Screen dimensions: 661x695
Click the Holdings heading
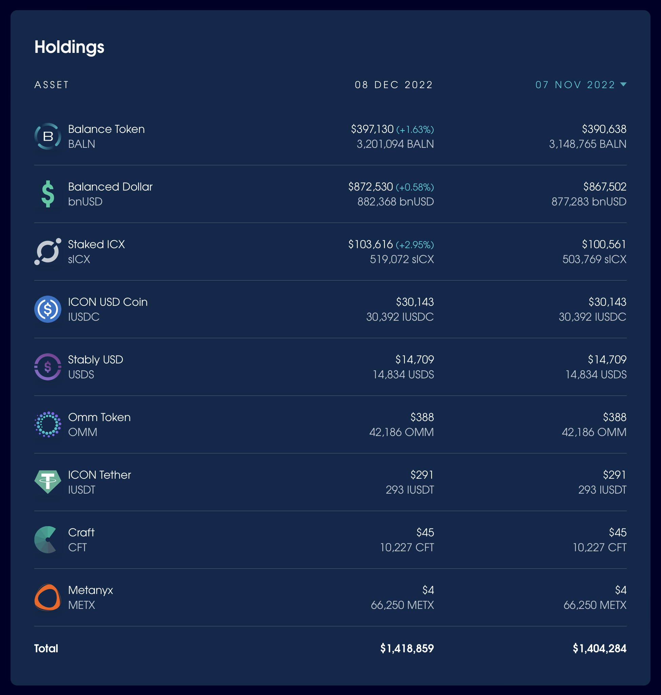pos(69,47)
